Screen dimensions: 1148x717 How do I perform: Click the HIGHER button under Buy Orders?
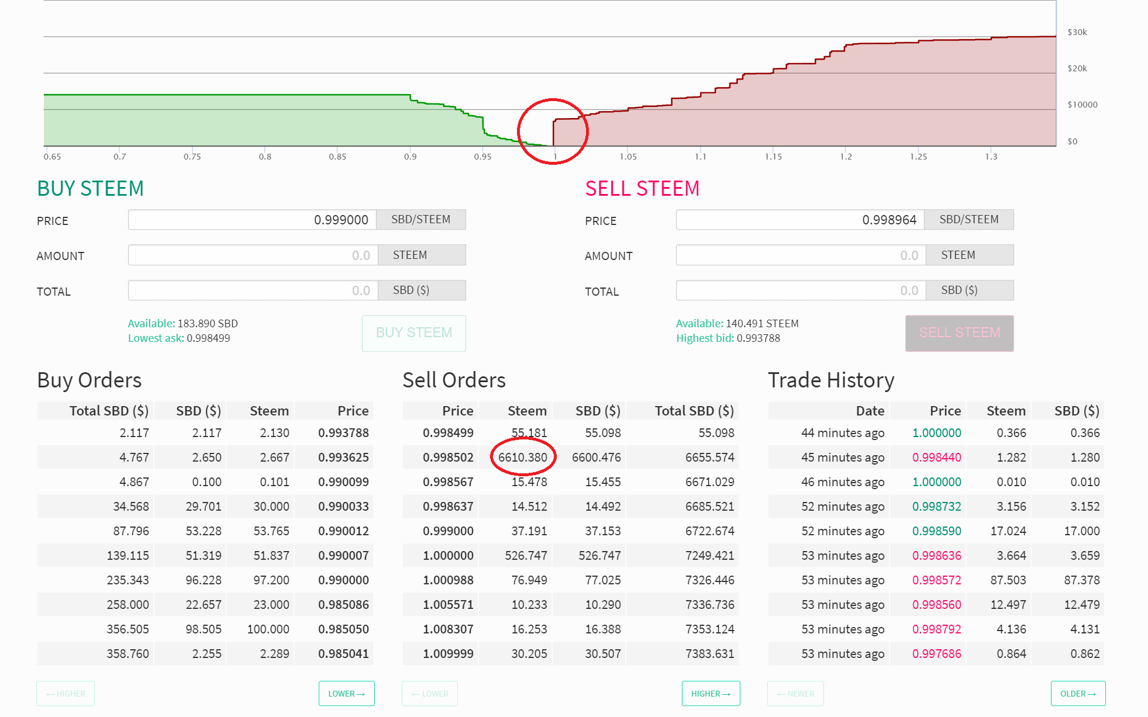click(65, 694)
